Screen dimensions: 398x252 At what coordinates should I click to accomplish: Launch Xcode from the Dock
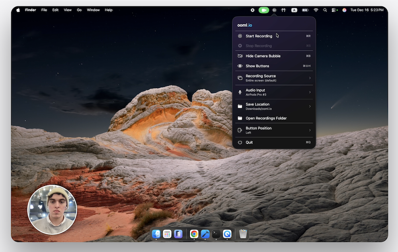click(205, 234)
